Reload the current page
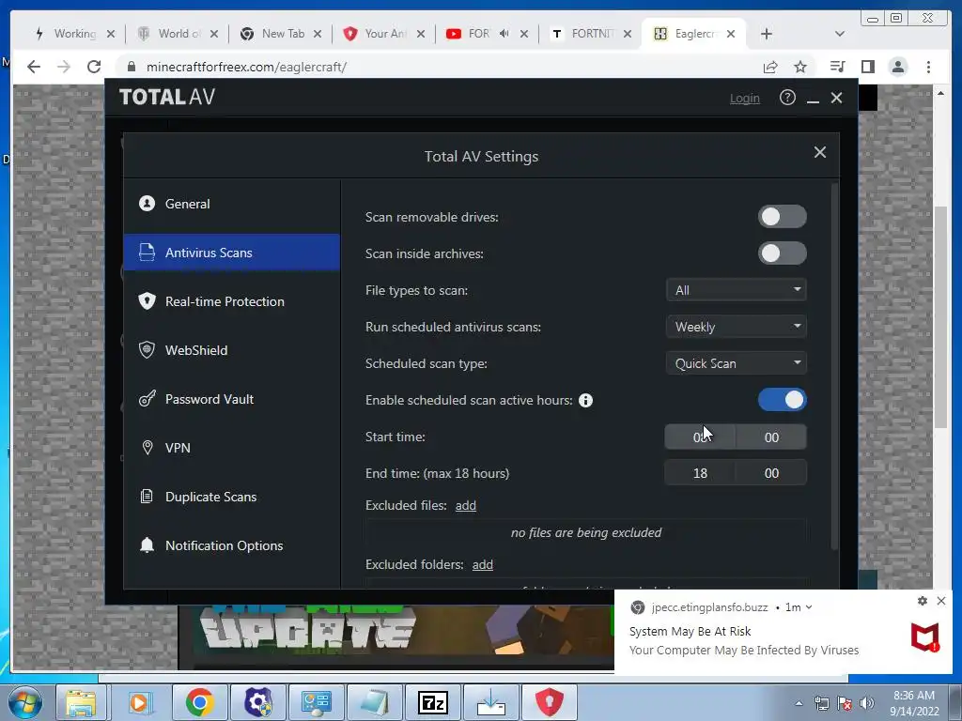 94,67
